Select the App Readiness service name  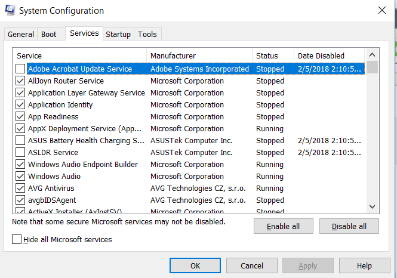coord(53,116)
